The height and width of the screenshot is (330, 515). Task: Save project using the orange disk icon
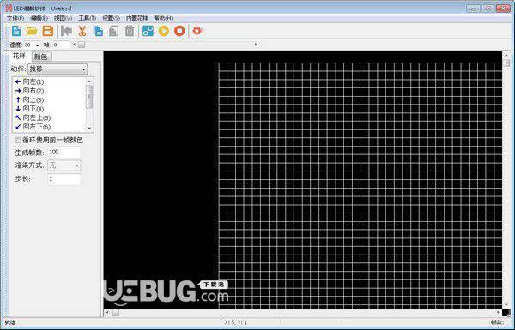pos(48,31)
